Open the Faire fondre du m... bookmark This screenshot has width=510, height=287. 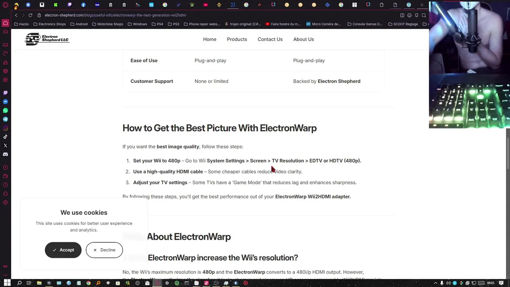tap(283, 24)
